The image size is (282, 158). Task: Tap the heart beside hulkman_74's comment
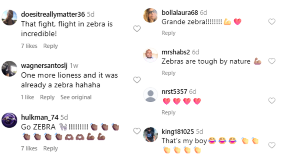click(x=137, y=131)
